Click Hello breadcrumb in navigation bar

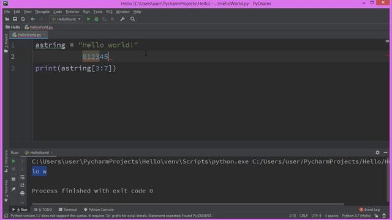[x=13, y=27]
